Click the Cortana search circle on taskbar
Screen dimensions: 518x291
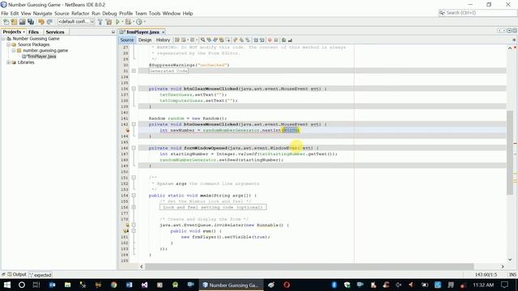click(22, 285)
